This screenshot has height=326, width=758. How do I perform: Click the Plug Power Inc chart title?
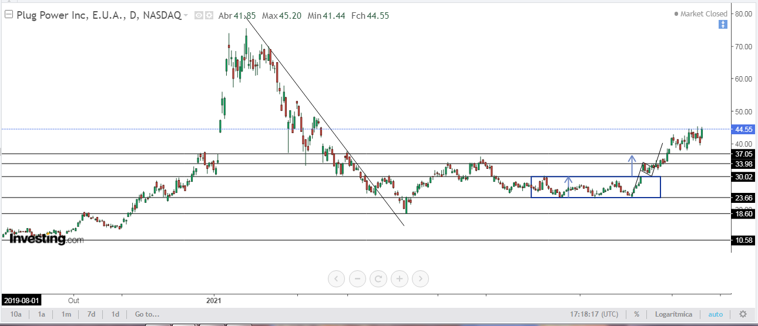coord(98,16)
